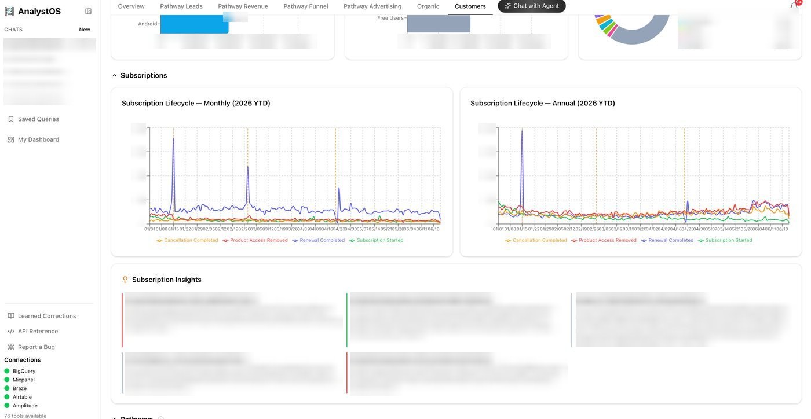
Task: Go to the Pathway Revenue tab
Action: pyautogui.click(x=243, y=6)
